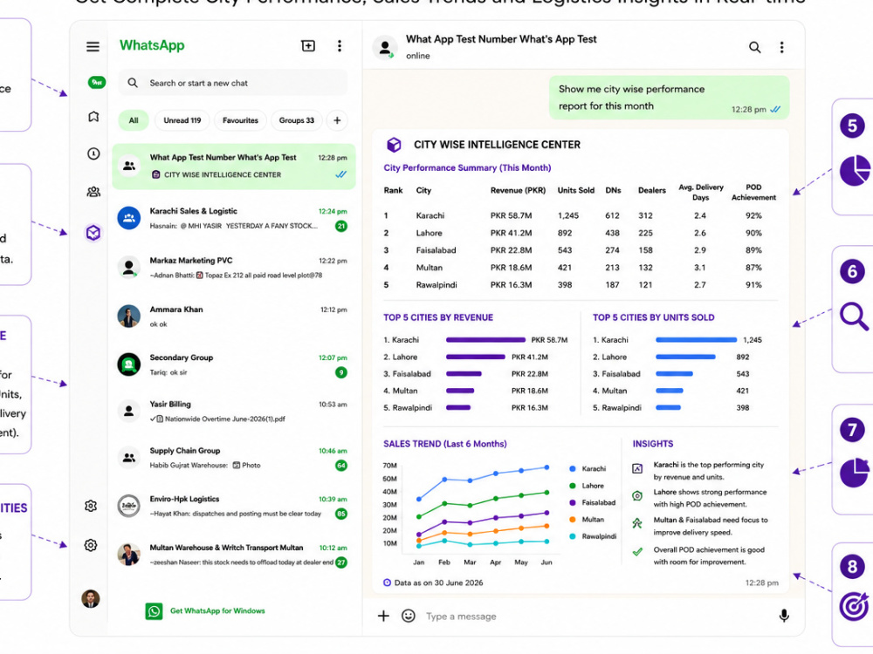Click the chat header title What App Test Number

501,39
